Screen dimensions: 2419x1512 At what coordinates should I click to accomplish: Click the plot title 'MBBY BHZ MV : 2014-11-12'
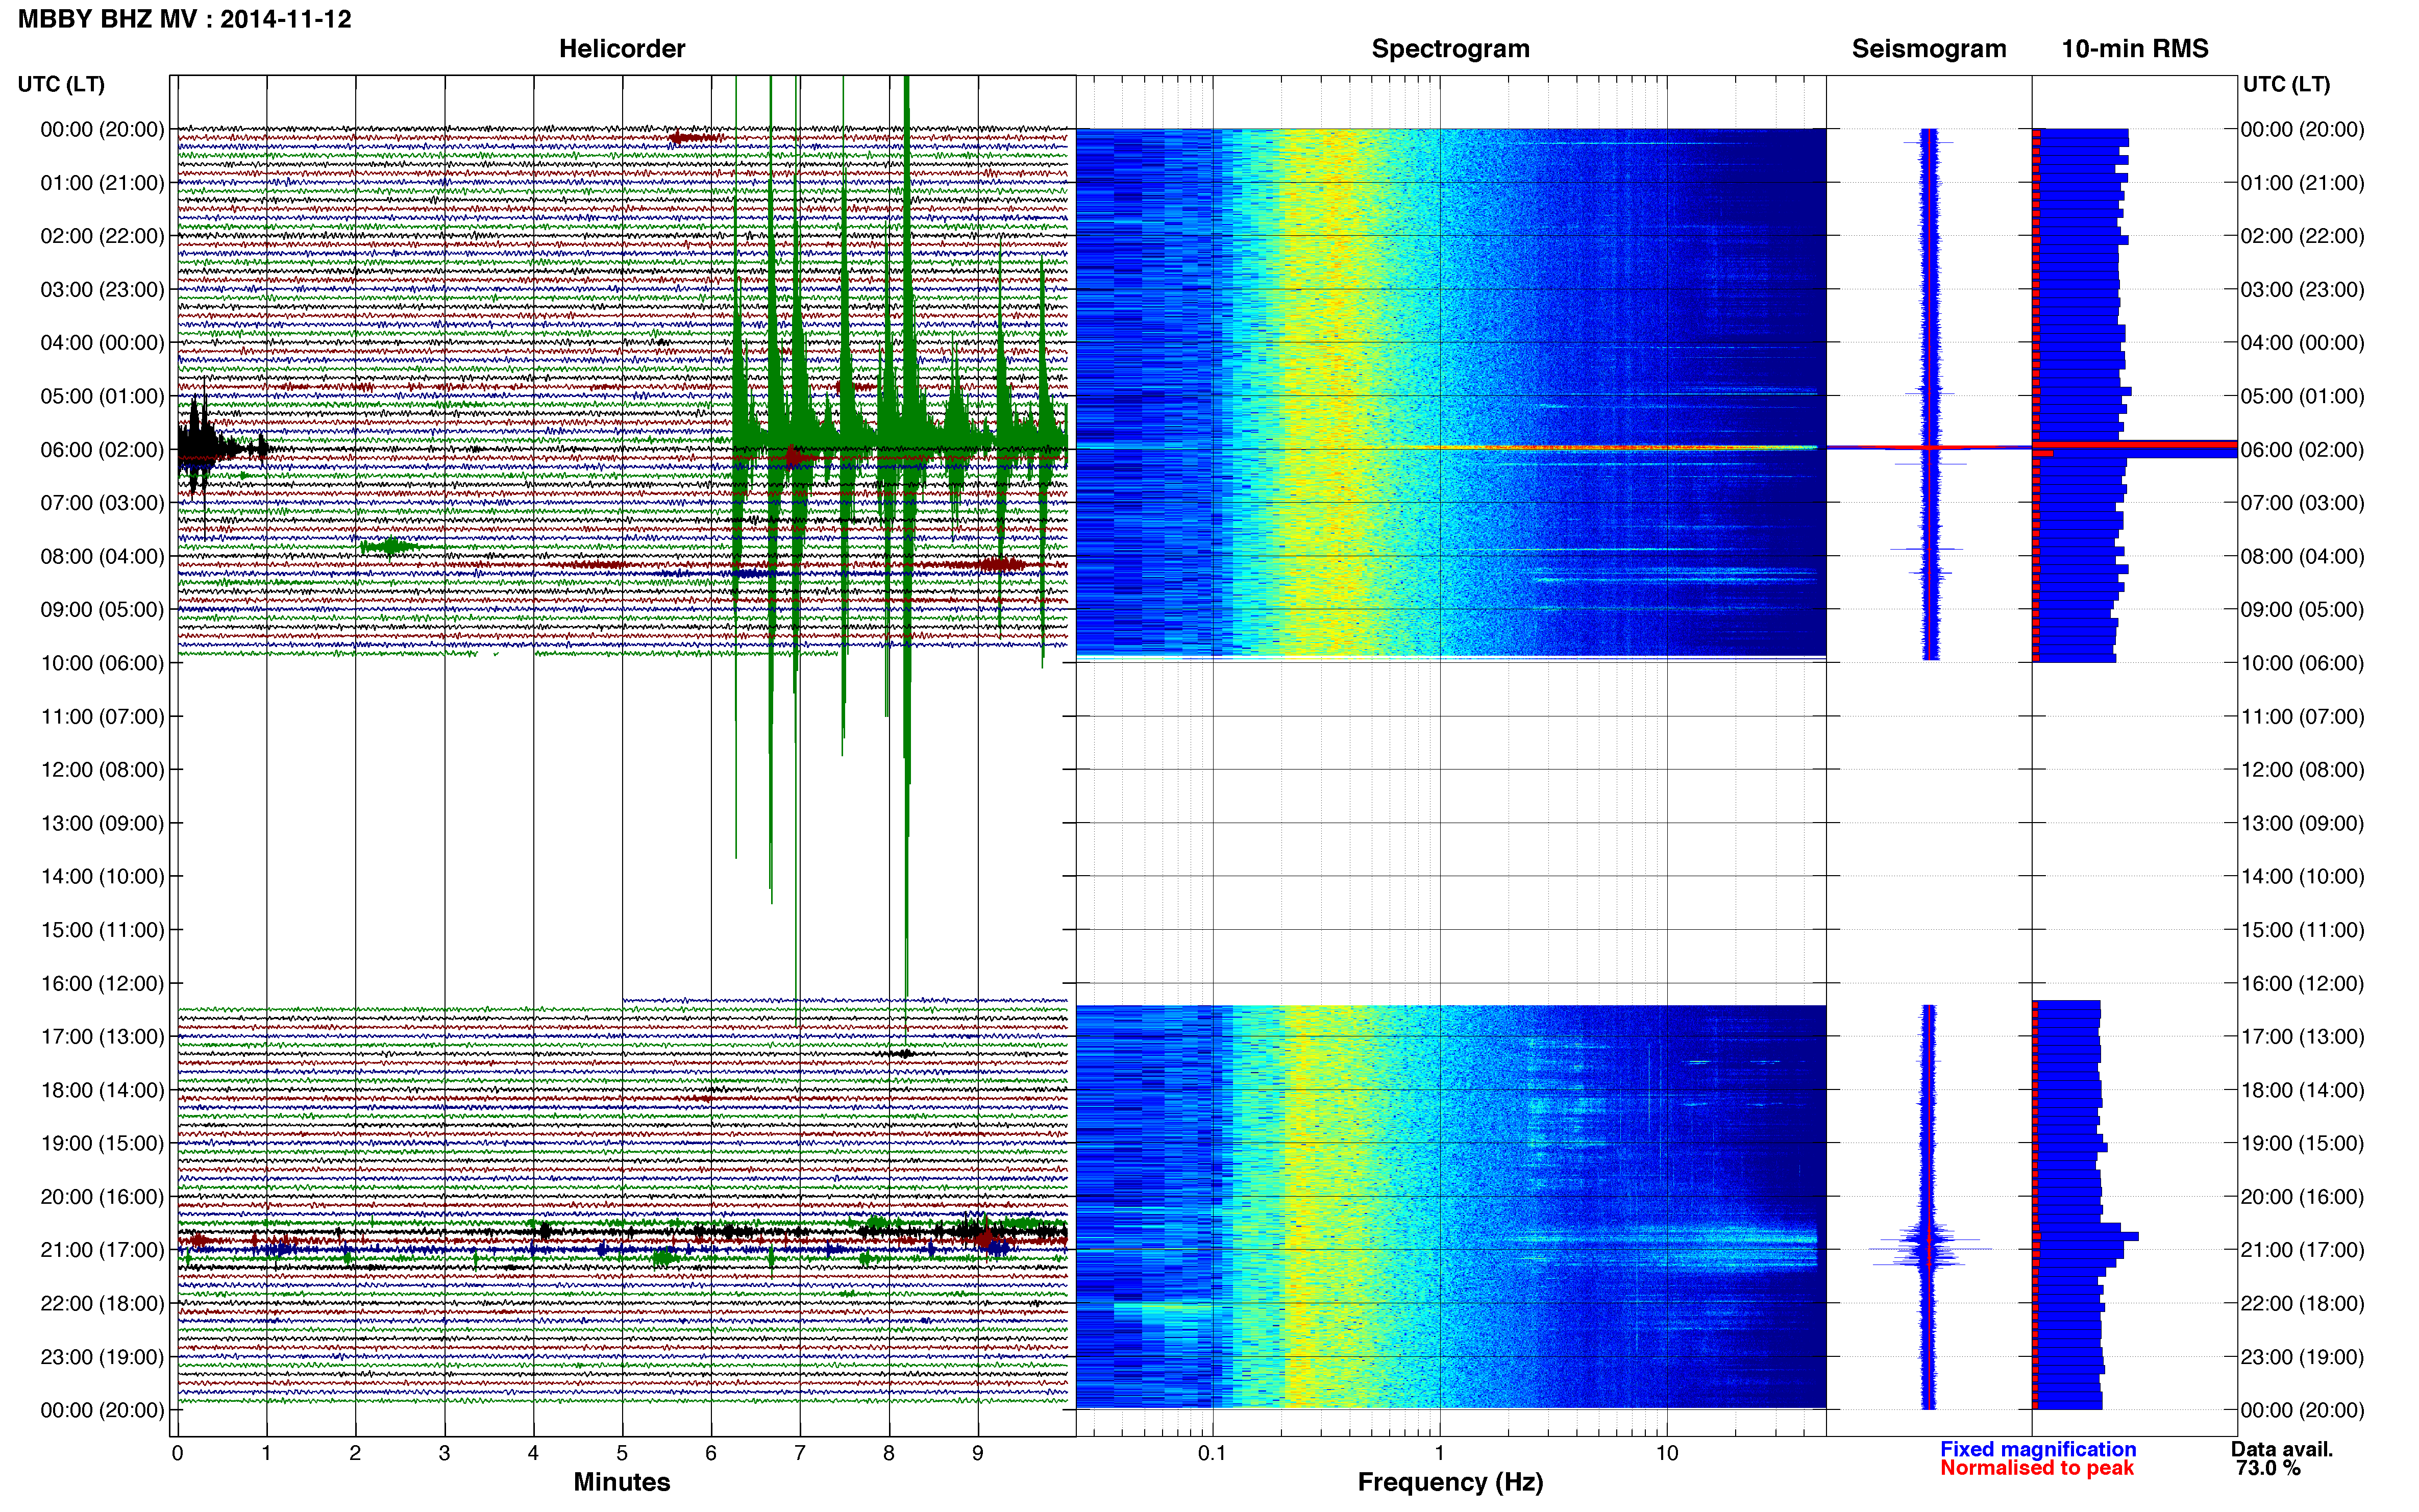coord(185,19)
